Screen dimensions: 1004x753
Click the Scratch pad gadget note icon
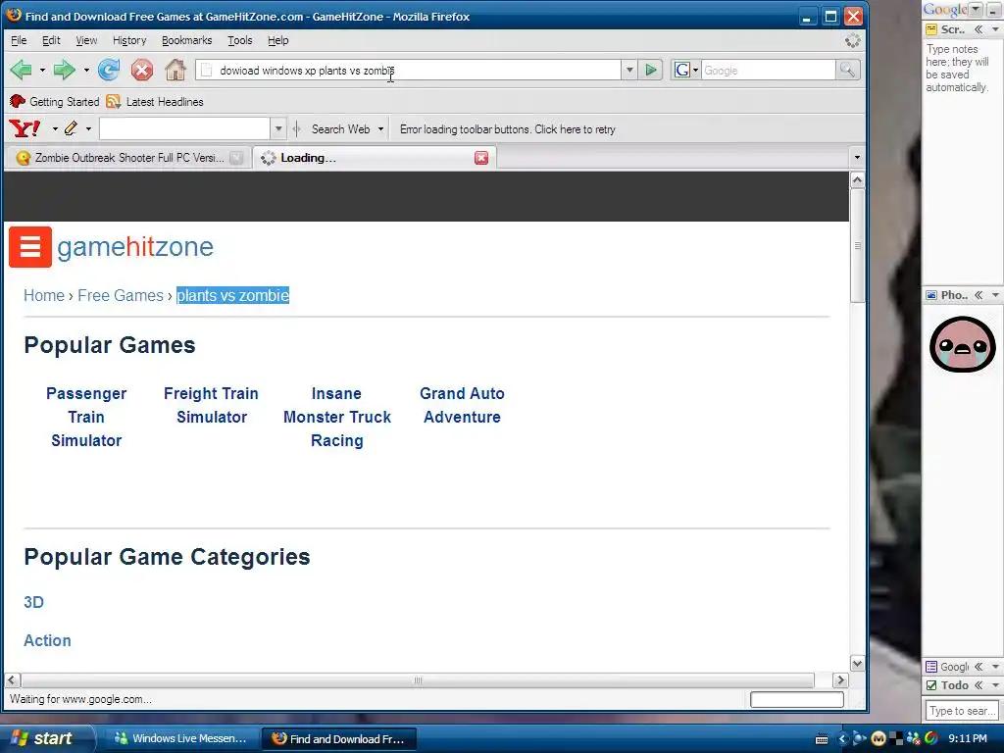coord(931,29)
